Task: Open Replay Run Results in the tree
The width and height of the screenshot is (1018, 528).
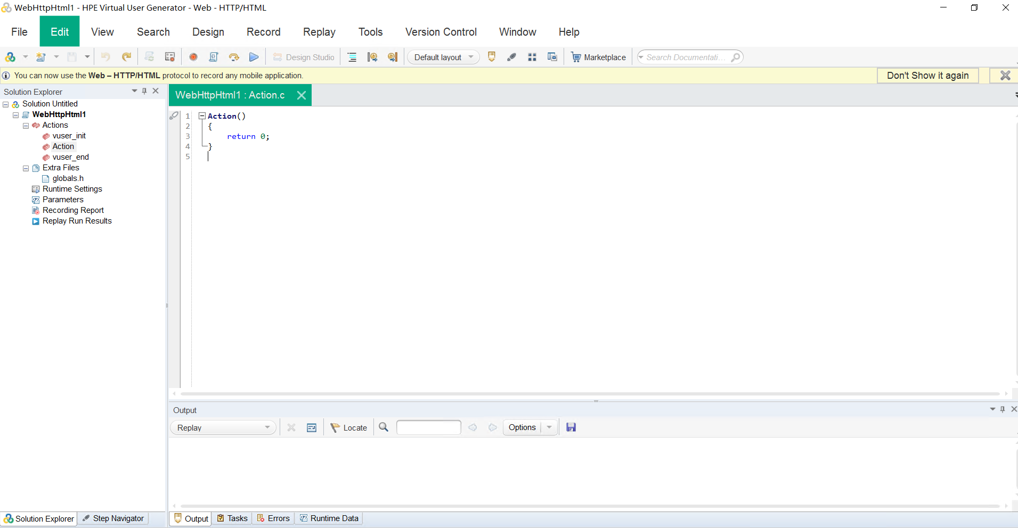Action: [77, 221]
